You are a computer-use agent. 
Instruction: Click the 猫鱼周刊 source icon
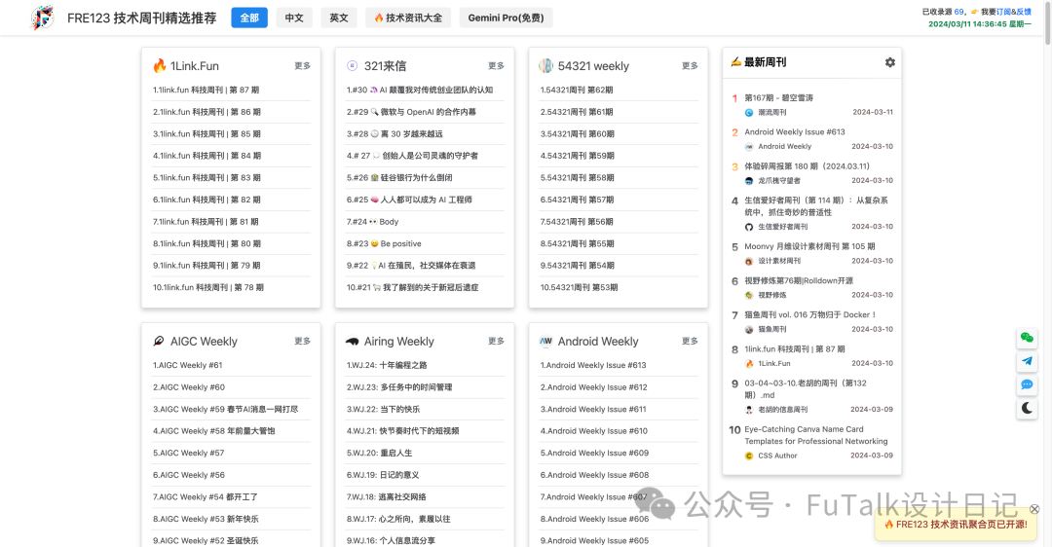click(749, 330)
